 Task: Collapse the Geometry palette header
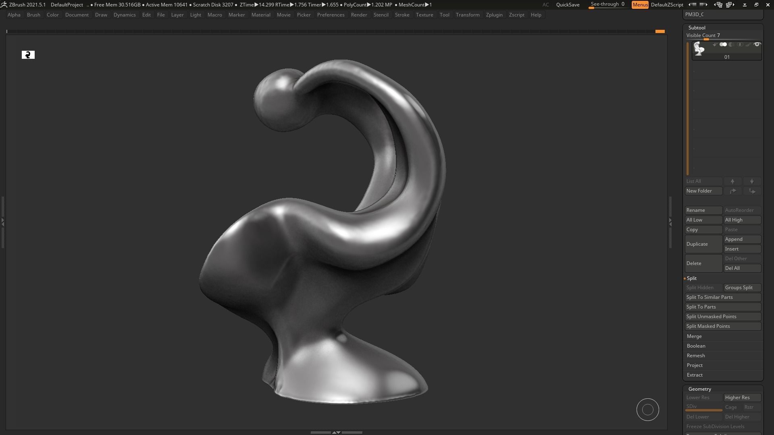click(x=699, y=389)
